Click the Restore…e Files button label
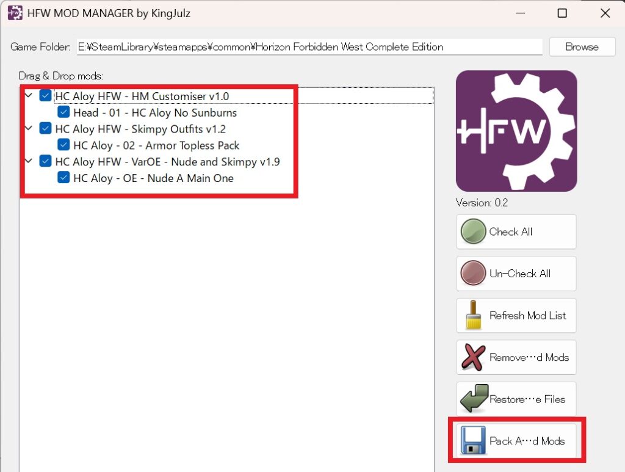The image size is (625, 472). 527,399
